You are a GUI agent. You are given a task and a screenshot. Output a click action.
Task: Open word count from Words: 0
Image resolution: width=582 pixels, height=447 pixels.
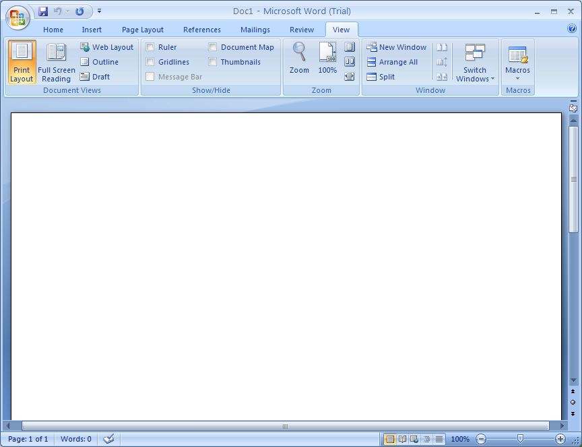75,439
